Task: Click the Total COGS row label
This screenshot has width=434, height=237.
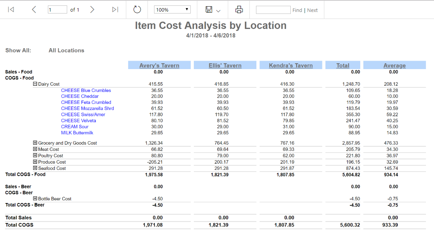Action: pyautogui.click(x=19, y=225)
